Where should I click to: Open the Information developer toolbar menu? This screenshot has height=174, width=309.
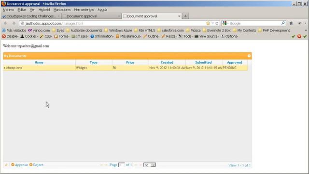102,36
